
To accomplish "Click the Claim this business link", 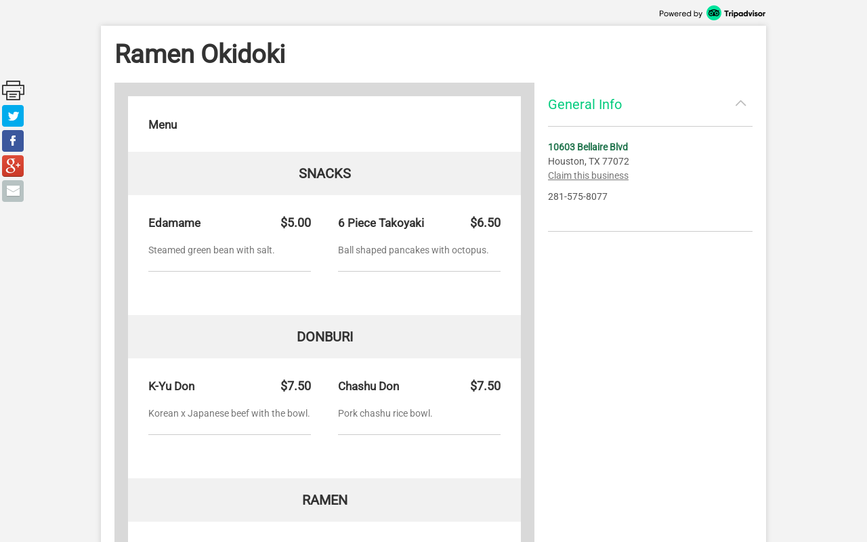I will [588, 175].
